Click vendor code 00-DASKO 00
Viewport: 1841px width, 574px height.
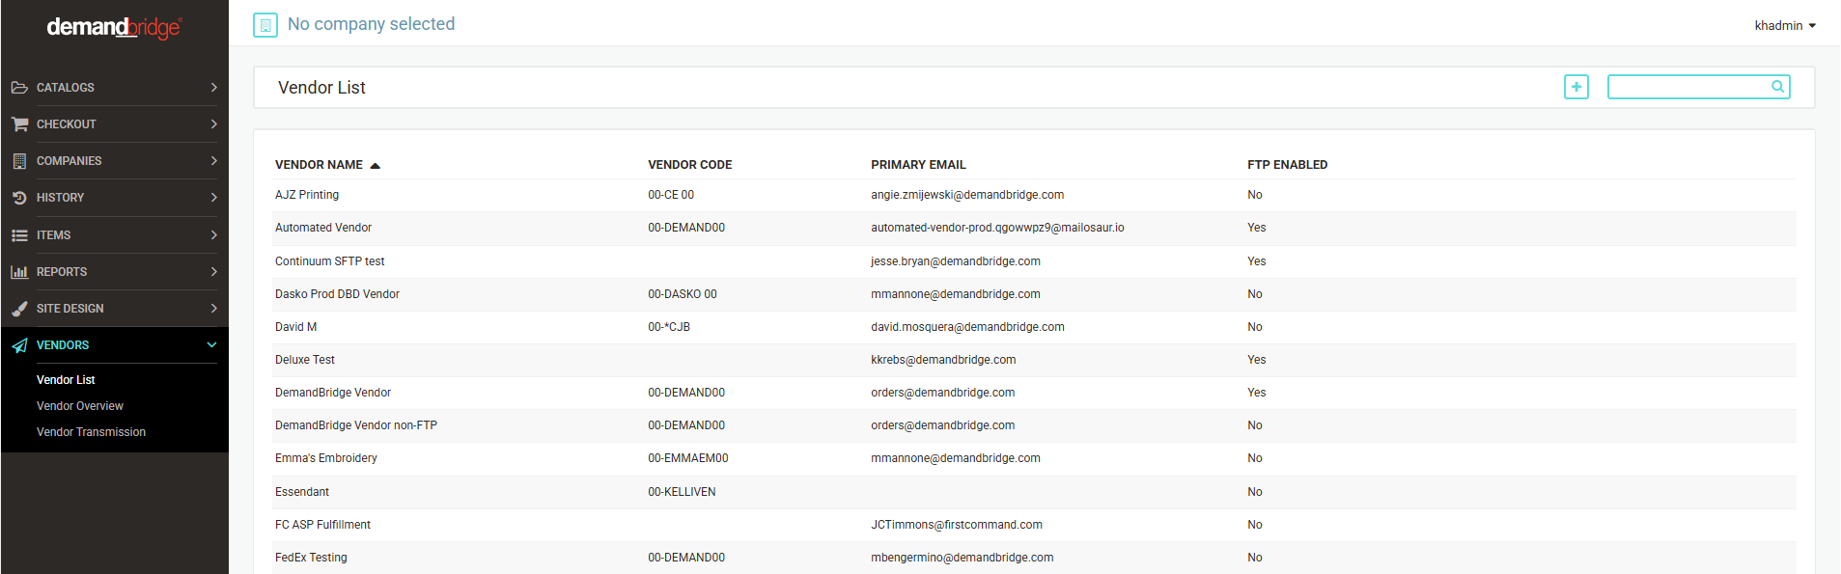point(683,294)
